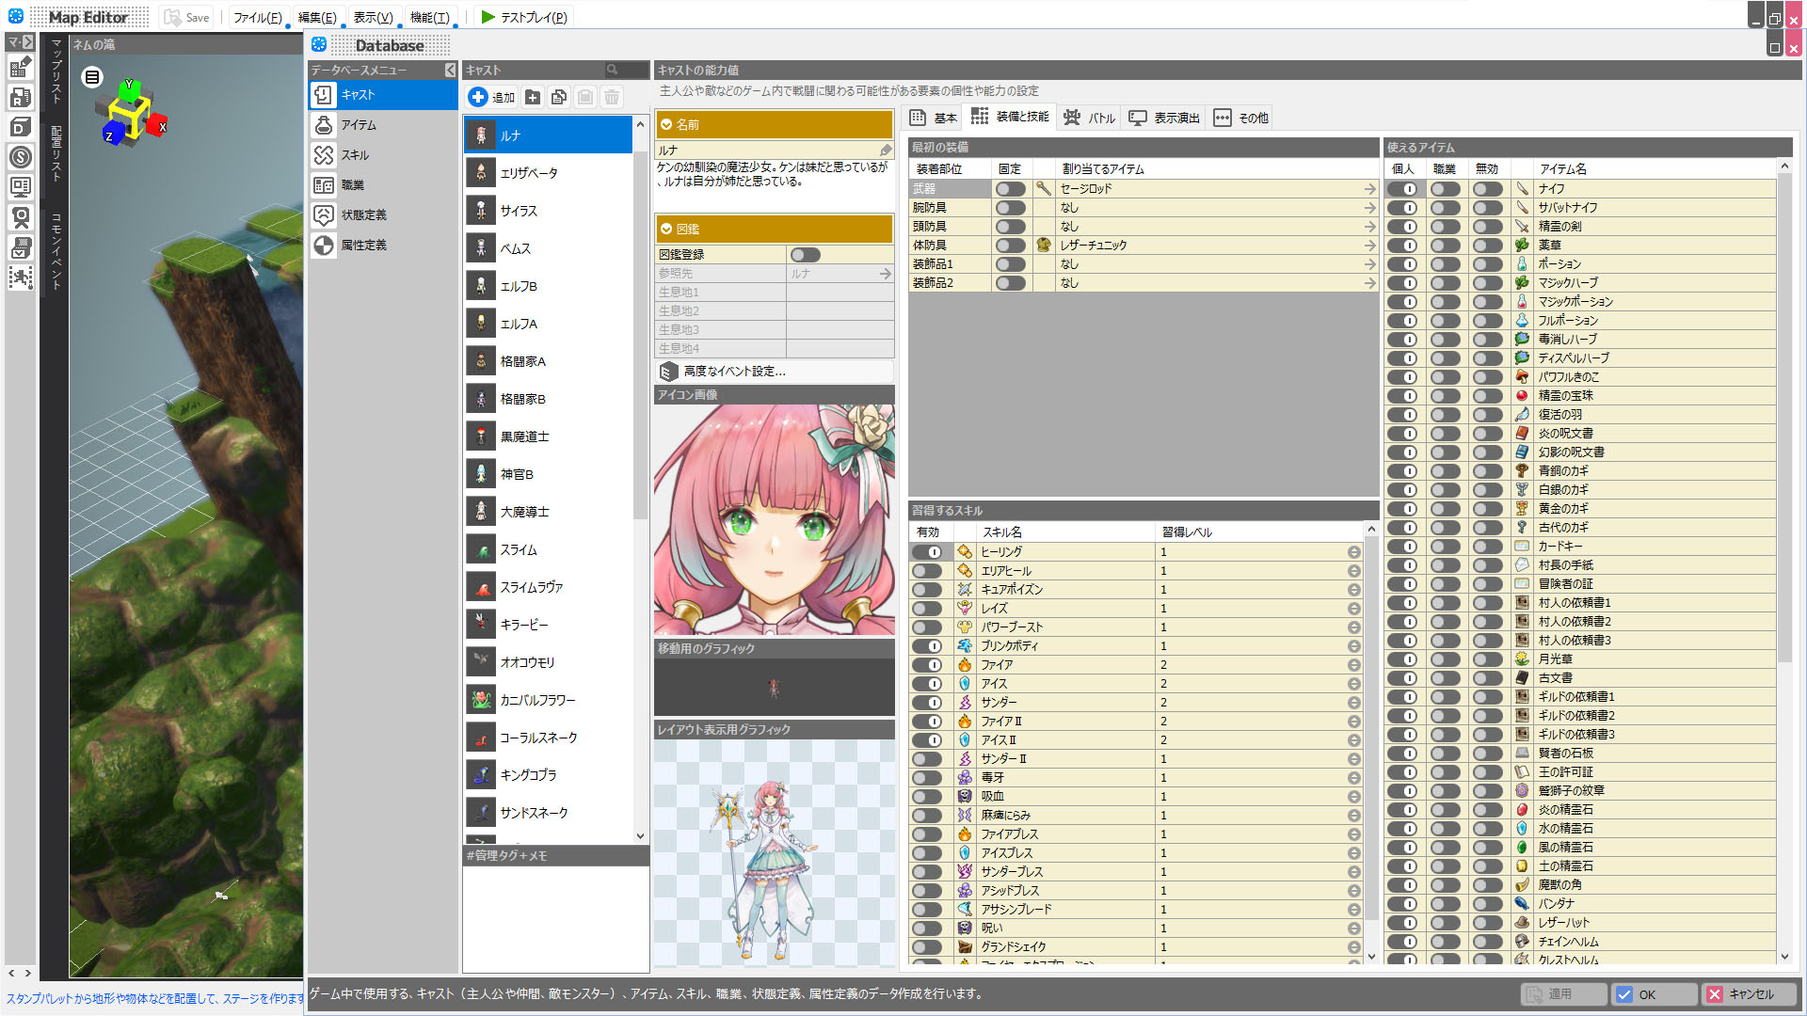The height and width of the screenshot is (1016, 1807).
Task: Toggle the エリアヒール skill enabled switch
Action: [x=927, y=571]
